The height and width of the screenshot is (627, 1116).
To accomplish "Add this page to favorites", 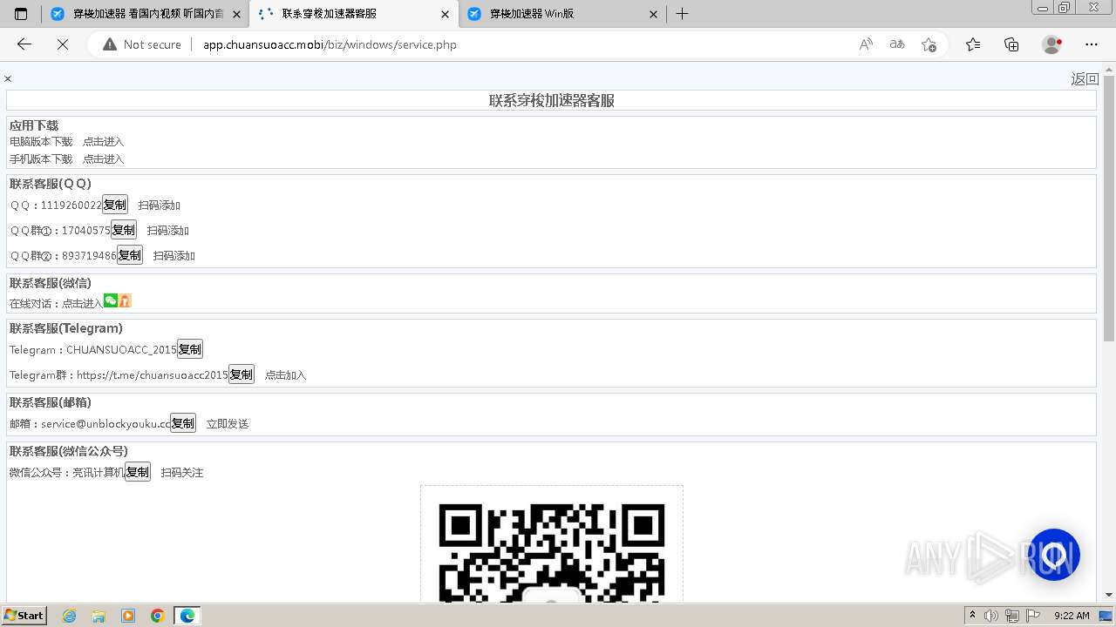I will click(929, 44).
